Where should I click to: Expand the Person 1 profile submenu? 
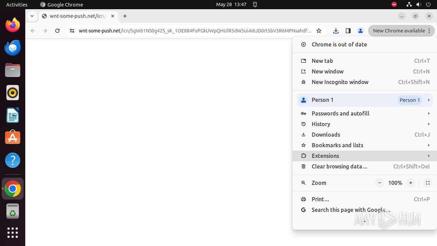click(x=365, y=100)
